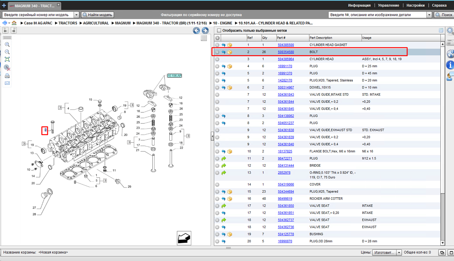Go to the home catalog icon
Screen dimensions: 454x261
14,23
